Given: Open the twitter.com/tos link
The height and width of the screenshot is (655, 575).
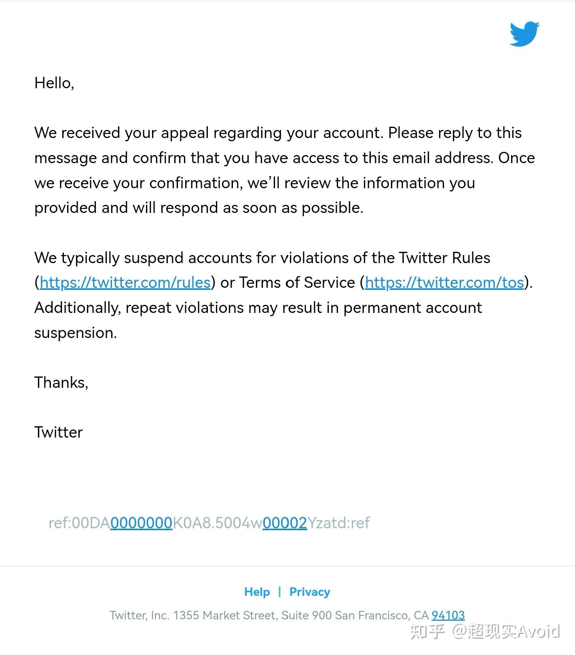Looking at the screenshot, I should 444,283.
